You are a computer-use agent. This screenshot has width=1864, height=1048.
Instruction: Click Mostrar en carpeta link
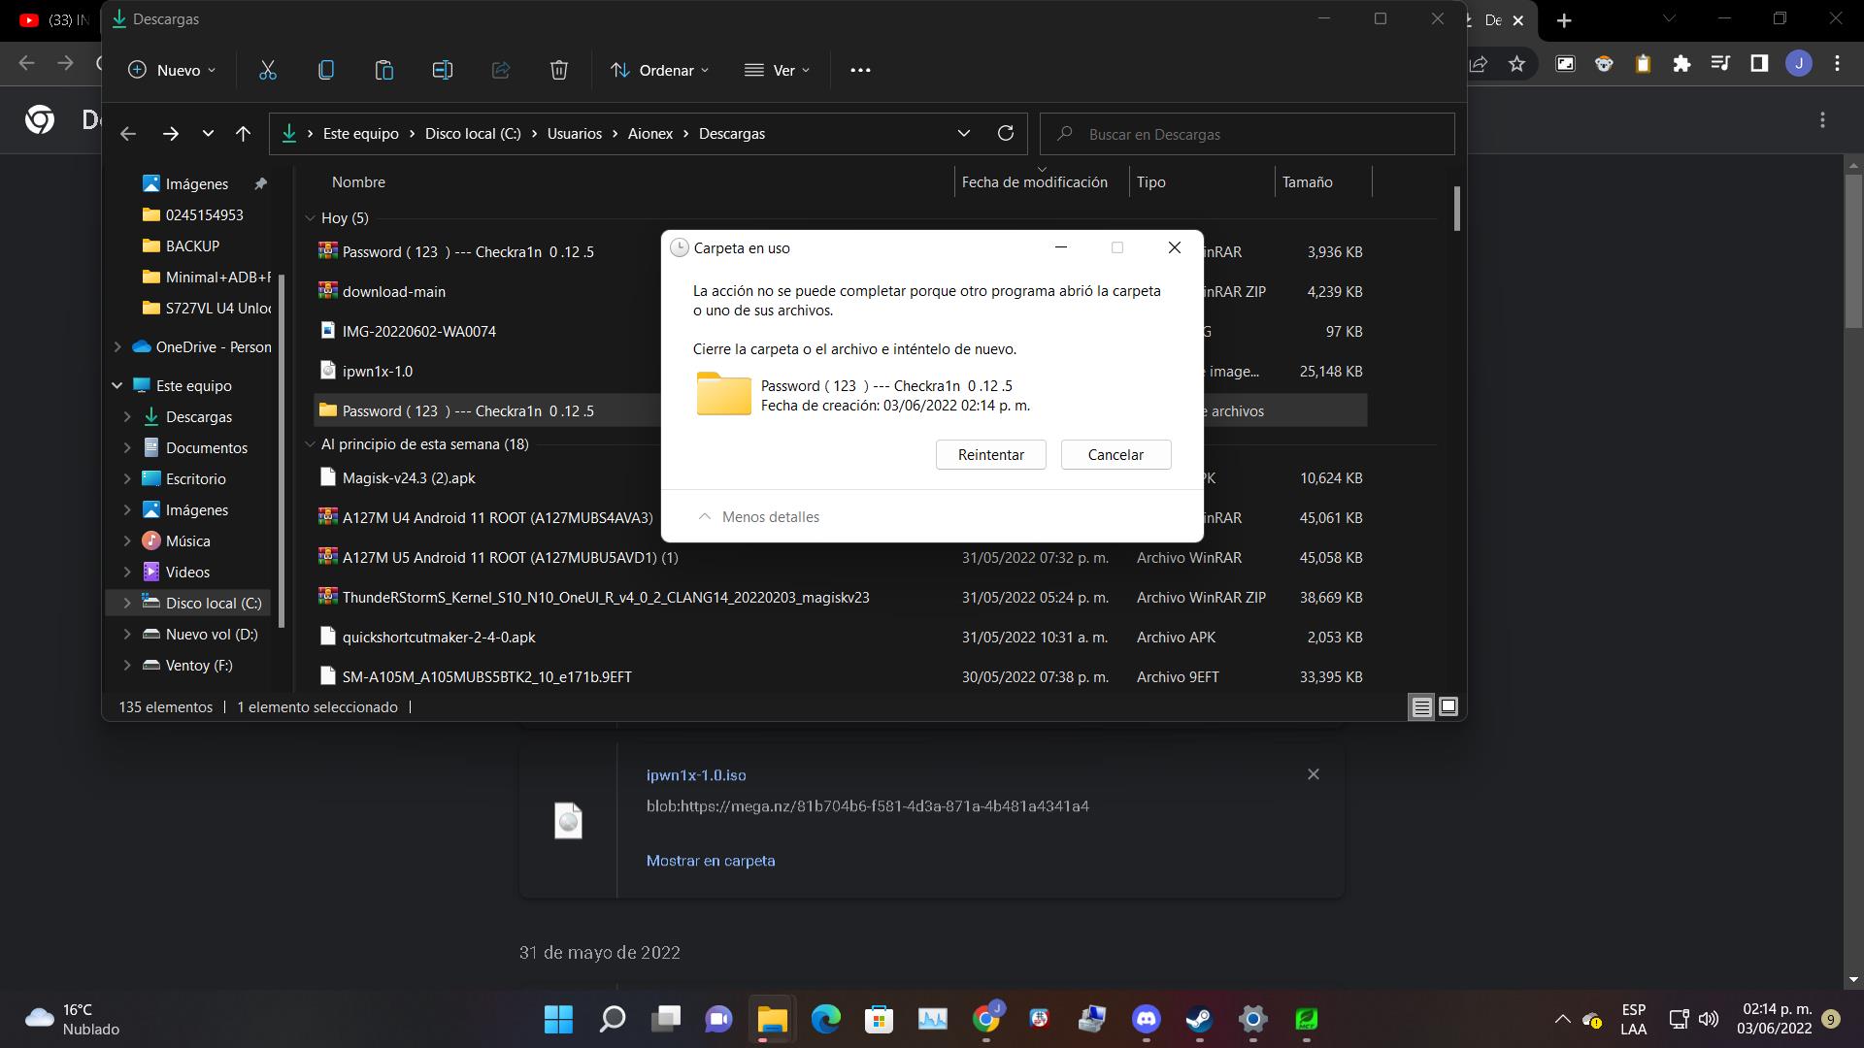(x=710, y=861)
